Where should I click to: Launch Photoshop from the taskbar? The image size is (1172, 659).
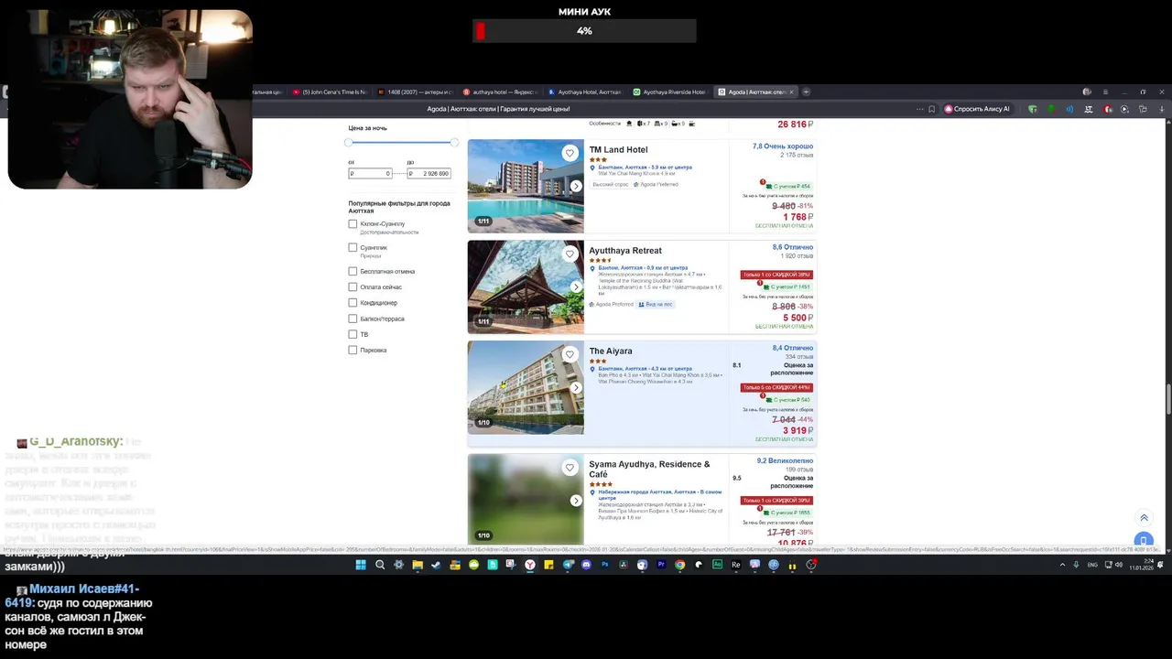pyautogui.click(x=605, y=565)
